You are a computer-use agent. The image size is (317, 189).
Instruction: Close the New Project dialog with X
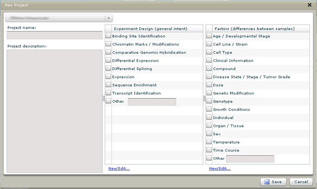click(310, 5)
